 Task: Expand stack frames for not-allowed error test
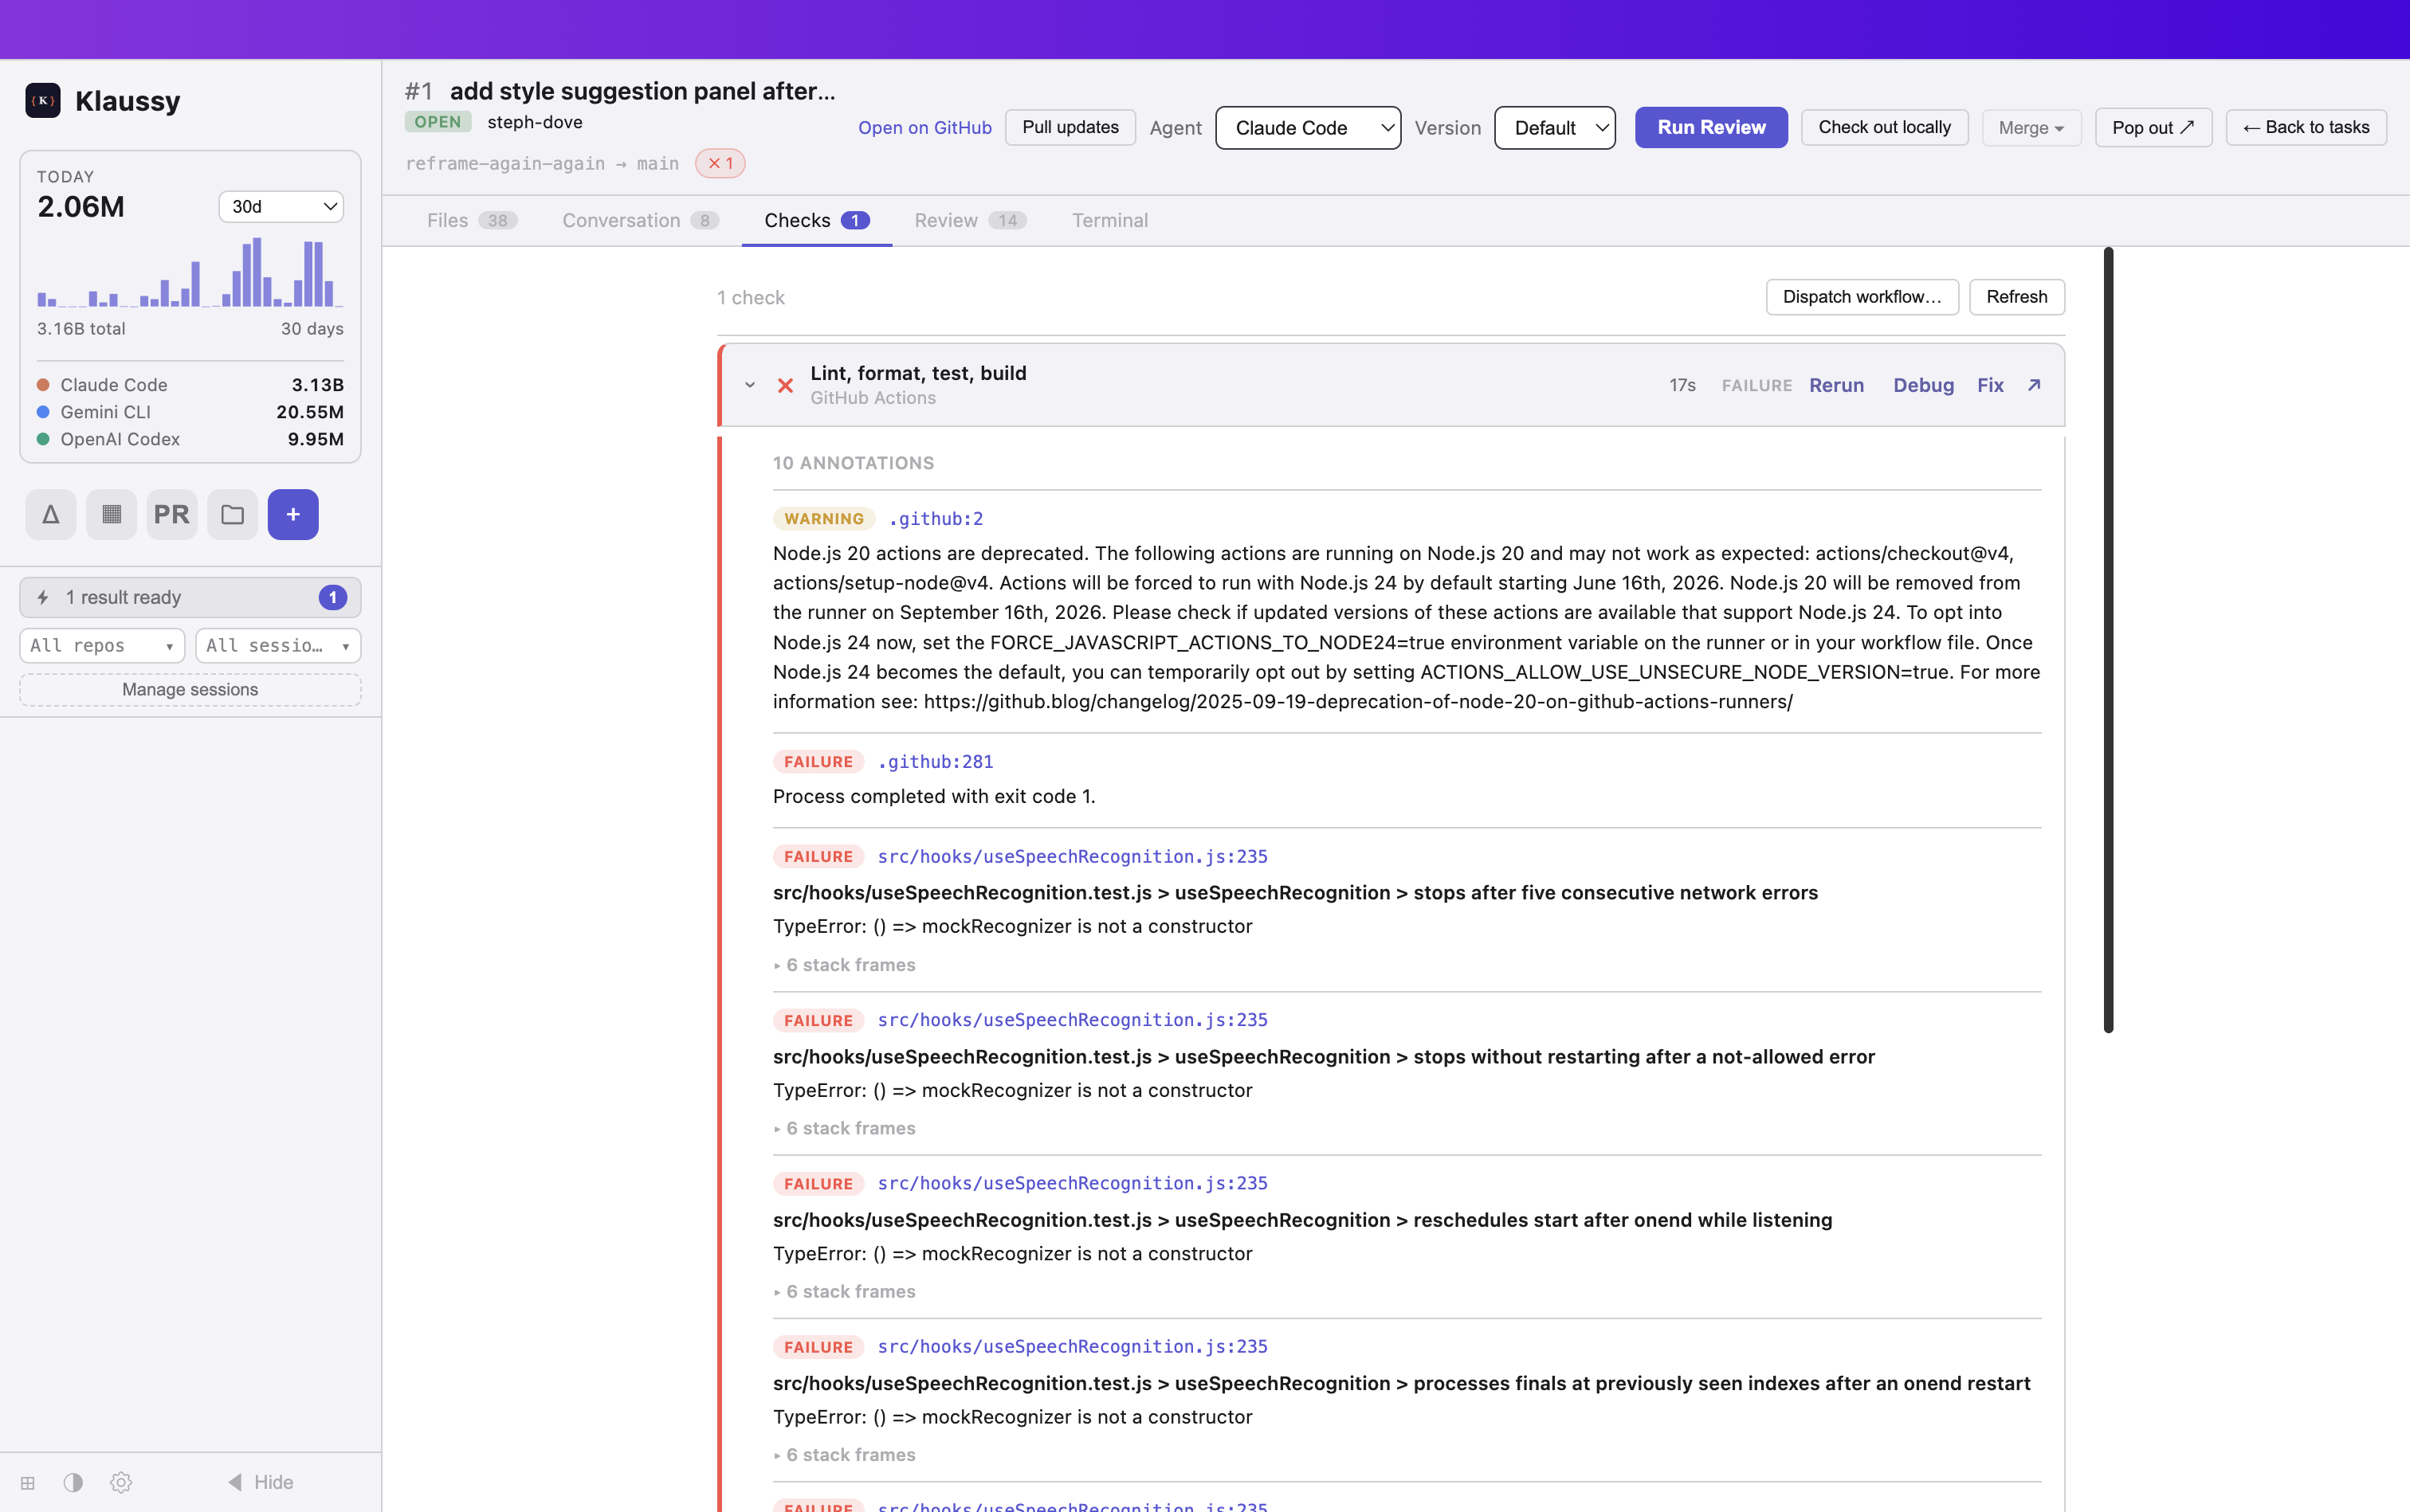pos(844,1128)
